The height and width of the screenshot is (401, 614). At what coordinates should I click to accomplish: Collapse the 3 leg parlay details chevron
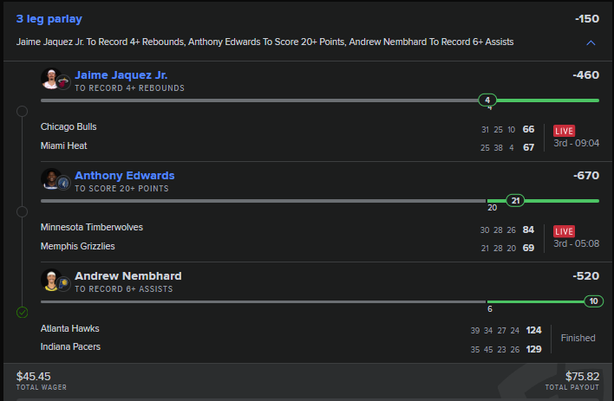tap(591, 42)
